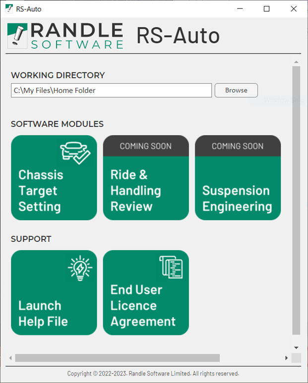Click the horizontal scrollbar right arrow

click(286, 358)
